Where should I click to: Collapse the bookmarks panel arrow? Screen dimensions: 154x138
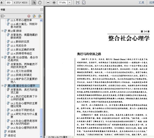42,9
